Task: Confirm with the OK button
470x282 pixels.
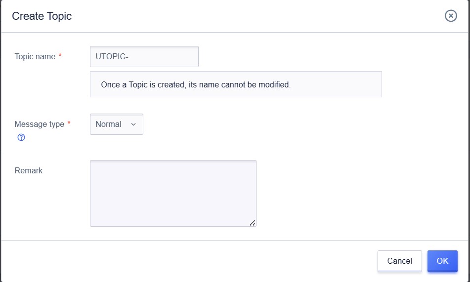Action: click(x=442, y=261)
